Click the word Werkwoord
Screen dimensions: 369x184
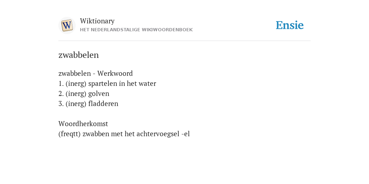pos(115,73)
